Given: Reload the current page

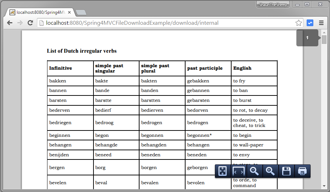Looking at the screenshot, I should tap(30, 23).
